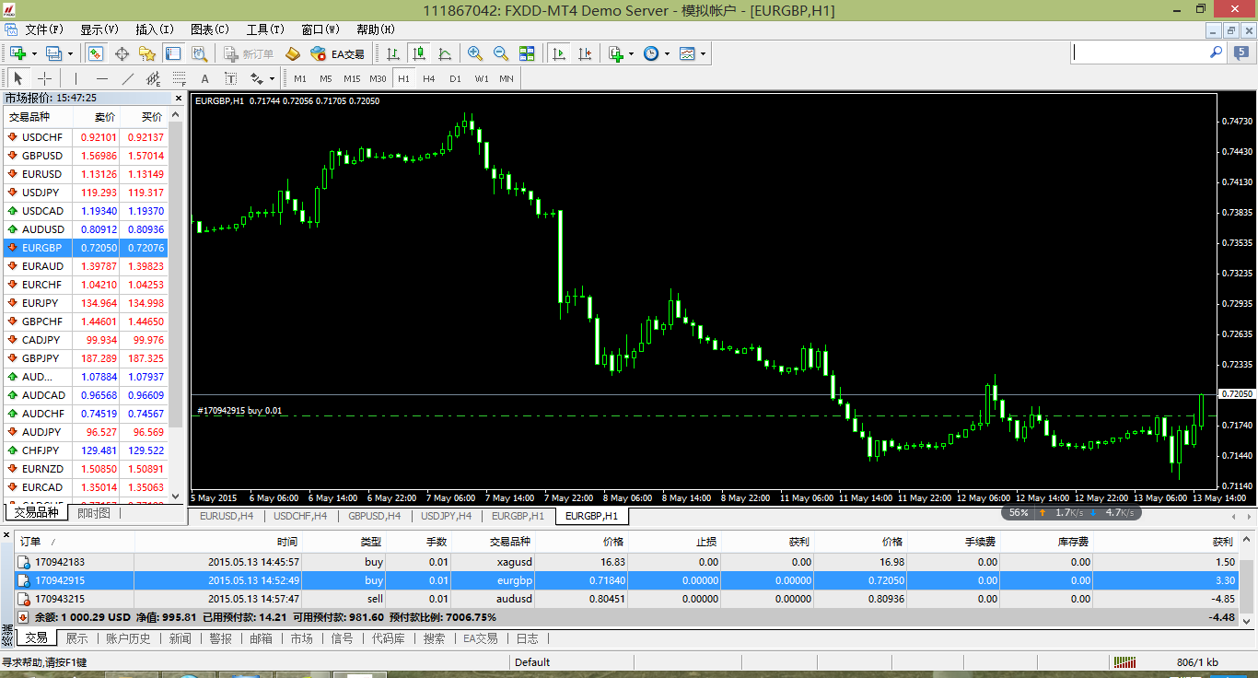Select the text A tool
This screenshot has width=1258, height=678.
204,78
